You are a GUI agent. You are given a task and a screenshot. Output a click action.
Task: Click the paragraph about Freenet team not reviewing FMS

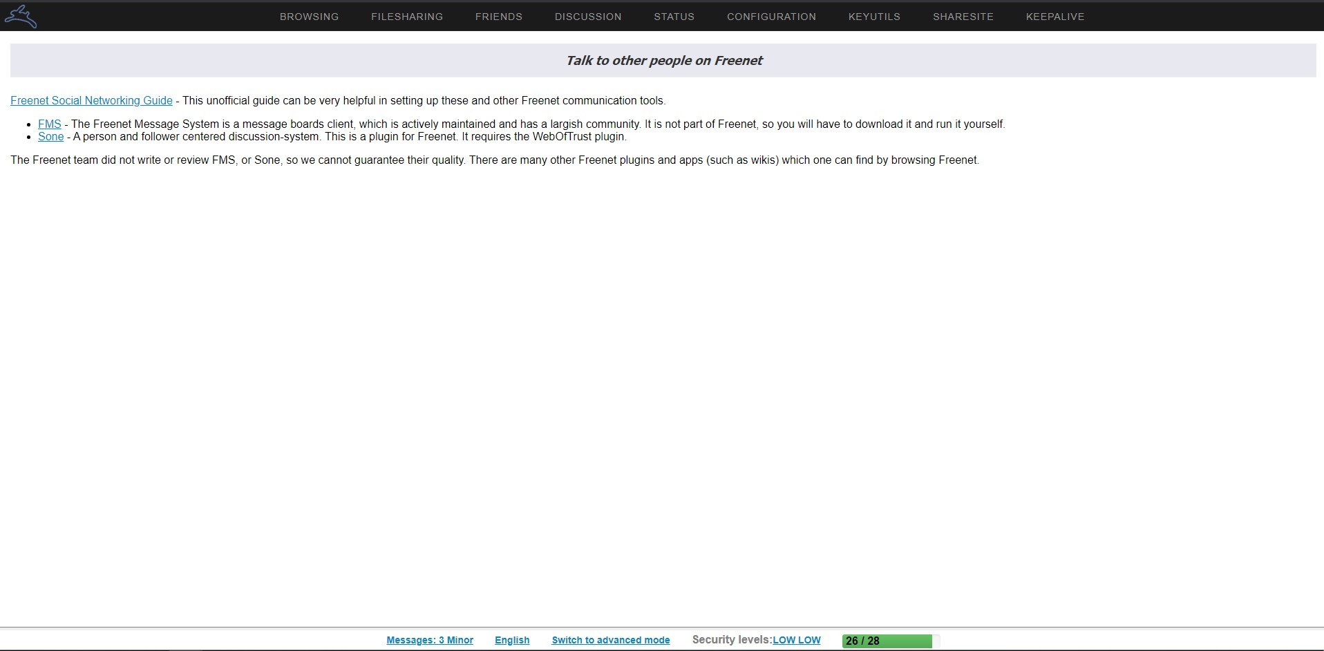[495, 160]
